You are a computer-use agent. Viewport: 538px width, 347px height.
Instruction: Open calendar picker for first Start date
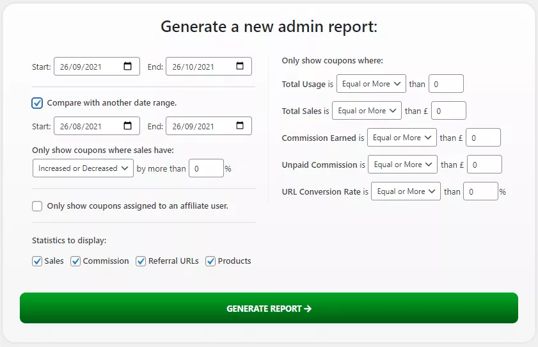[127, 66]
